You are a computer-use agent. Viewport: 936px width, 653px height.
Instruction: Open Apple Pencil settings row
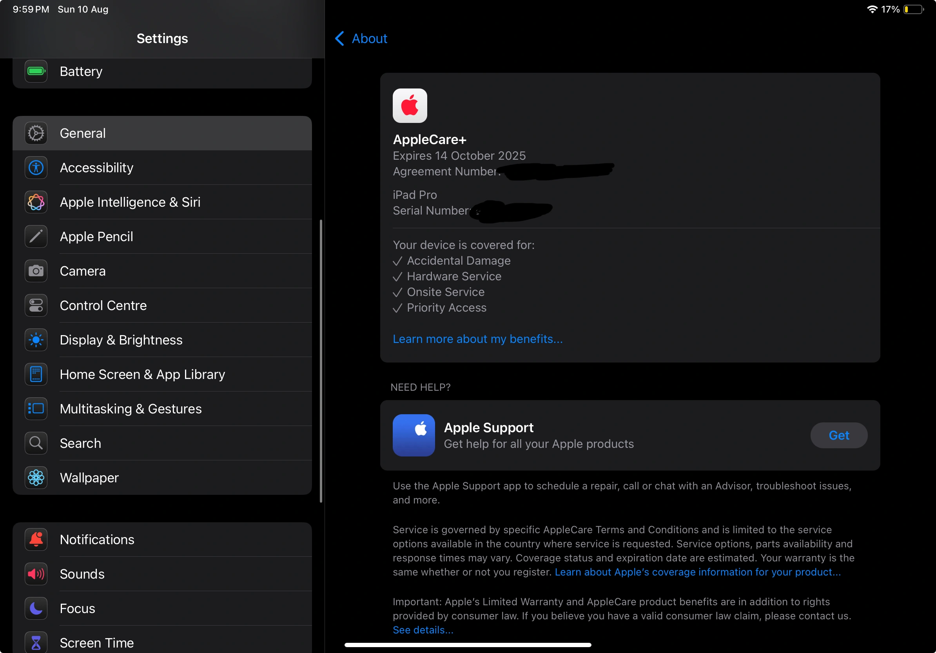click(162, 236)
